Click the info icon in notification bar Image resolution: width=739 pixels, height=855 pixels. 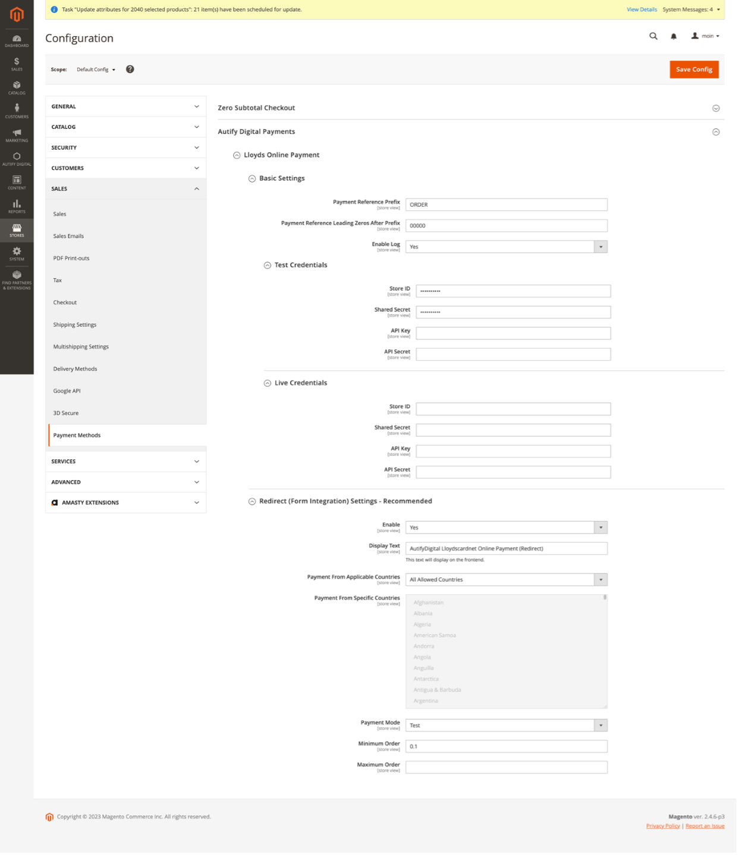[54, 10]
